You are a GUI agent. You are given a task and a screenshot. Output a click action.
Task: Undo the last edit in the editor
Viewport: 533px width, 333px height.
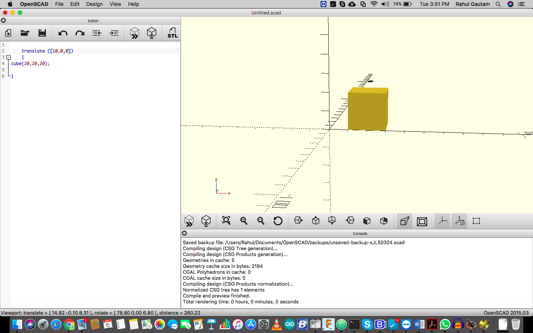coord(63,33)
